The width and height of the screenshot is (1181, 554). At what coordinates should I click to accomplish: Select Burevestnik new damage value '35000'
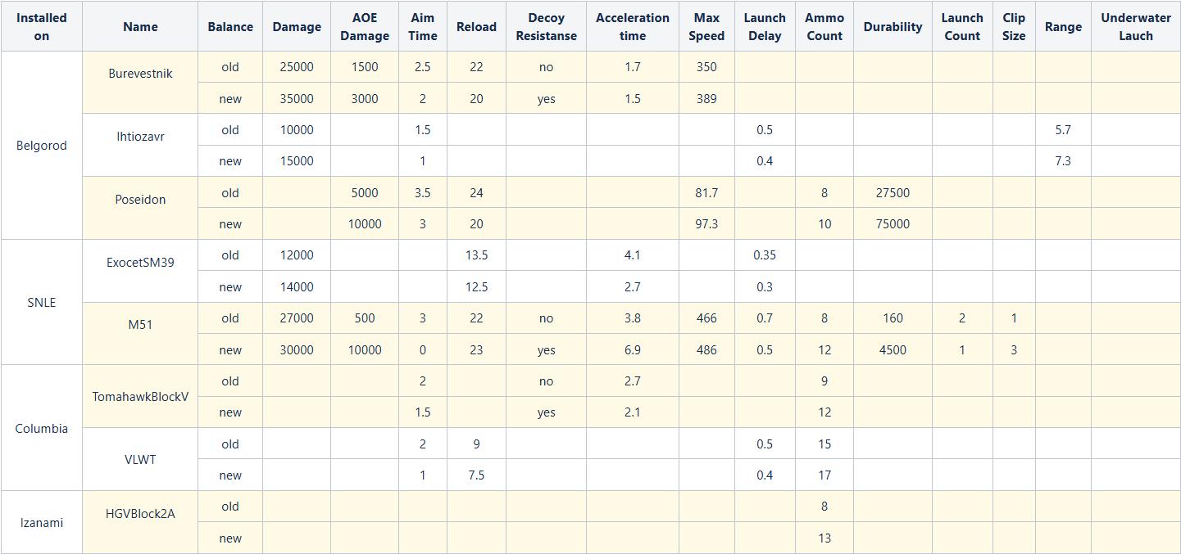point(297,98)
